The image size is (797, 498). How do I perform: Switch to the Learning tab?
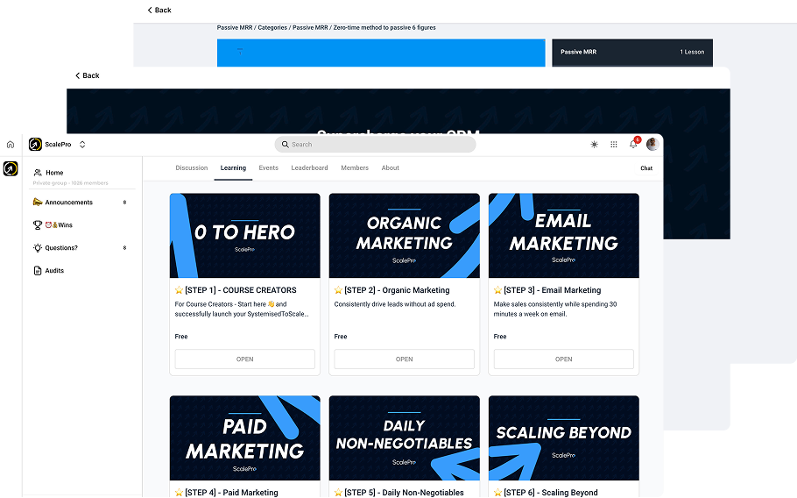tap(233, 167)
